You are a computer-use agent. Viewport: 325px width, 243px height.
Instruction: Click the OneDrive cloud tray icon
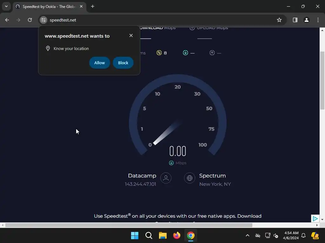pyautogui.click(x=258, y=235)
